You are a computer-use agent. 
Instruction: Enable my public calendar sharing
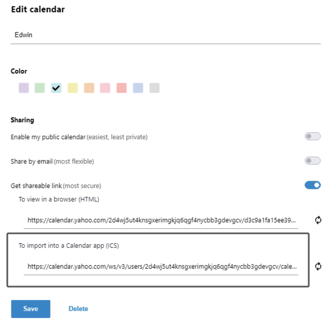click(x=312, y=136)
